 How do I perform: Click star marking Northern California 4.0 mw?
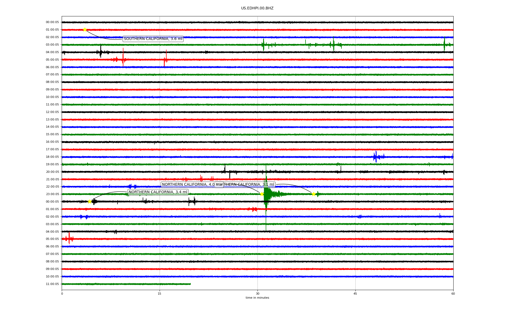(262, 194)
